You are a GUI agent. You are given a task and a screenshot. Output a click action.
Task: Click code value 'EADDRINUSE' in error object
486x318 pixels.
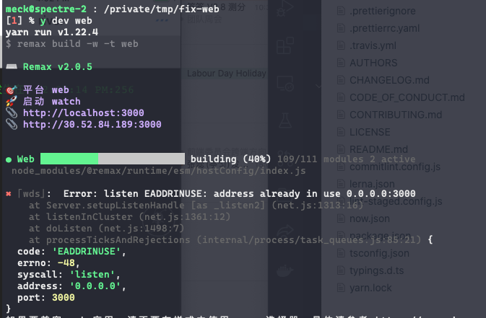click(87, 252)
